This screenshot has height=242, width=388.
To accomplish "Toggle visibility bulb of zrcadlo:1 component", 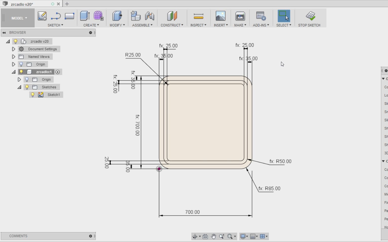I will click(21, 72).
